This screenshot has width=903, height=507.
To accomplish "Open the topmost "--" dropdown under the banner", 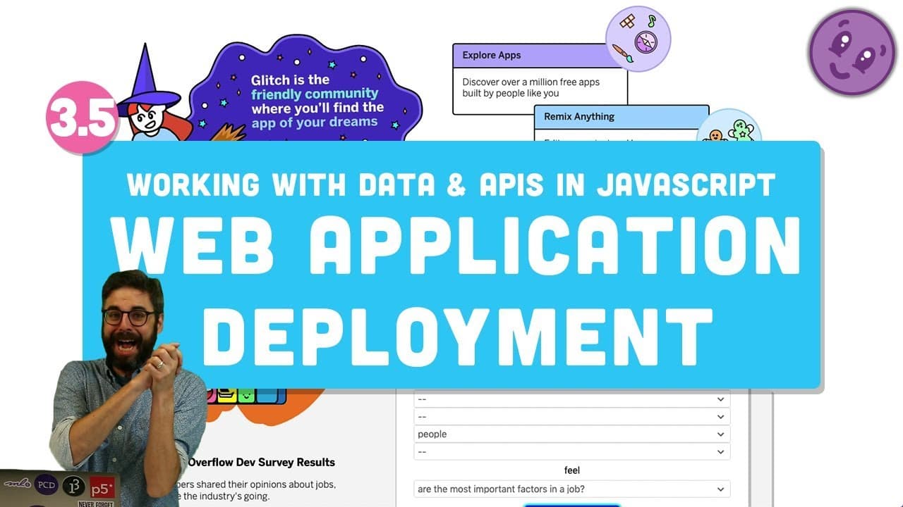I will pos(571,399).
